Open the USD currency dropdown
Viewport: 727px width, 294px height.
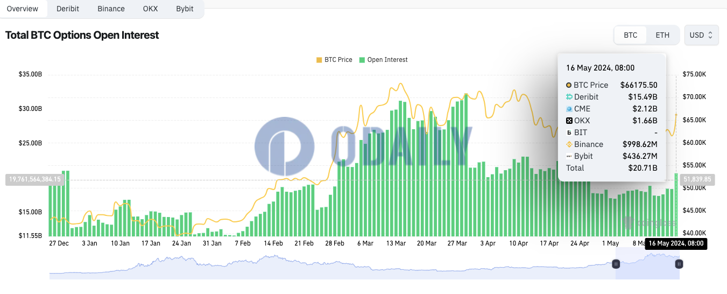point(701,35)
